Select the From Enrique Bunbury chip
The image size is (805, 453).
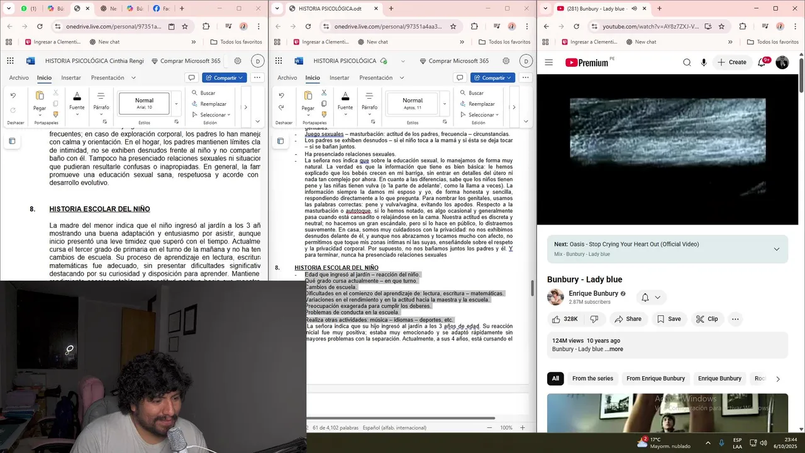coord(655,379)
